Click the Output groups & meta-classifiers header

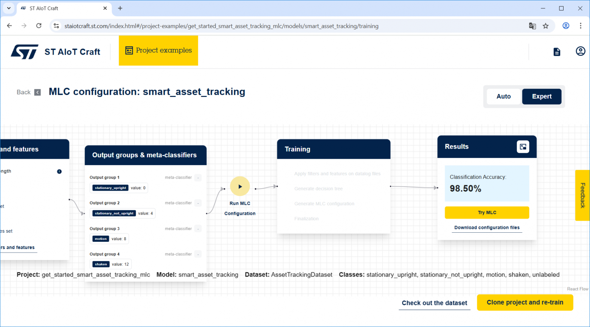(x=146, y=155)
